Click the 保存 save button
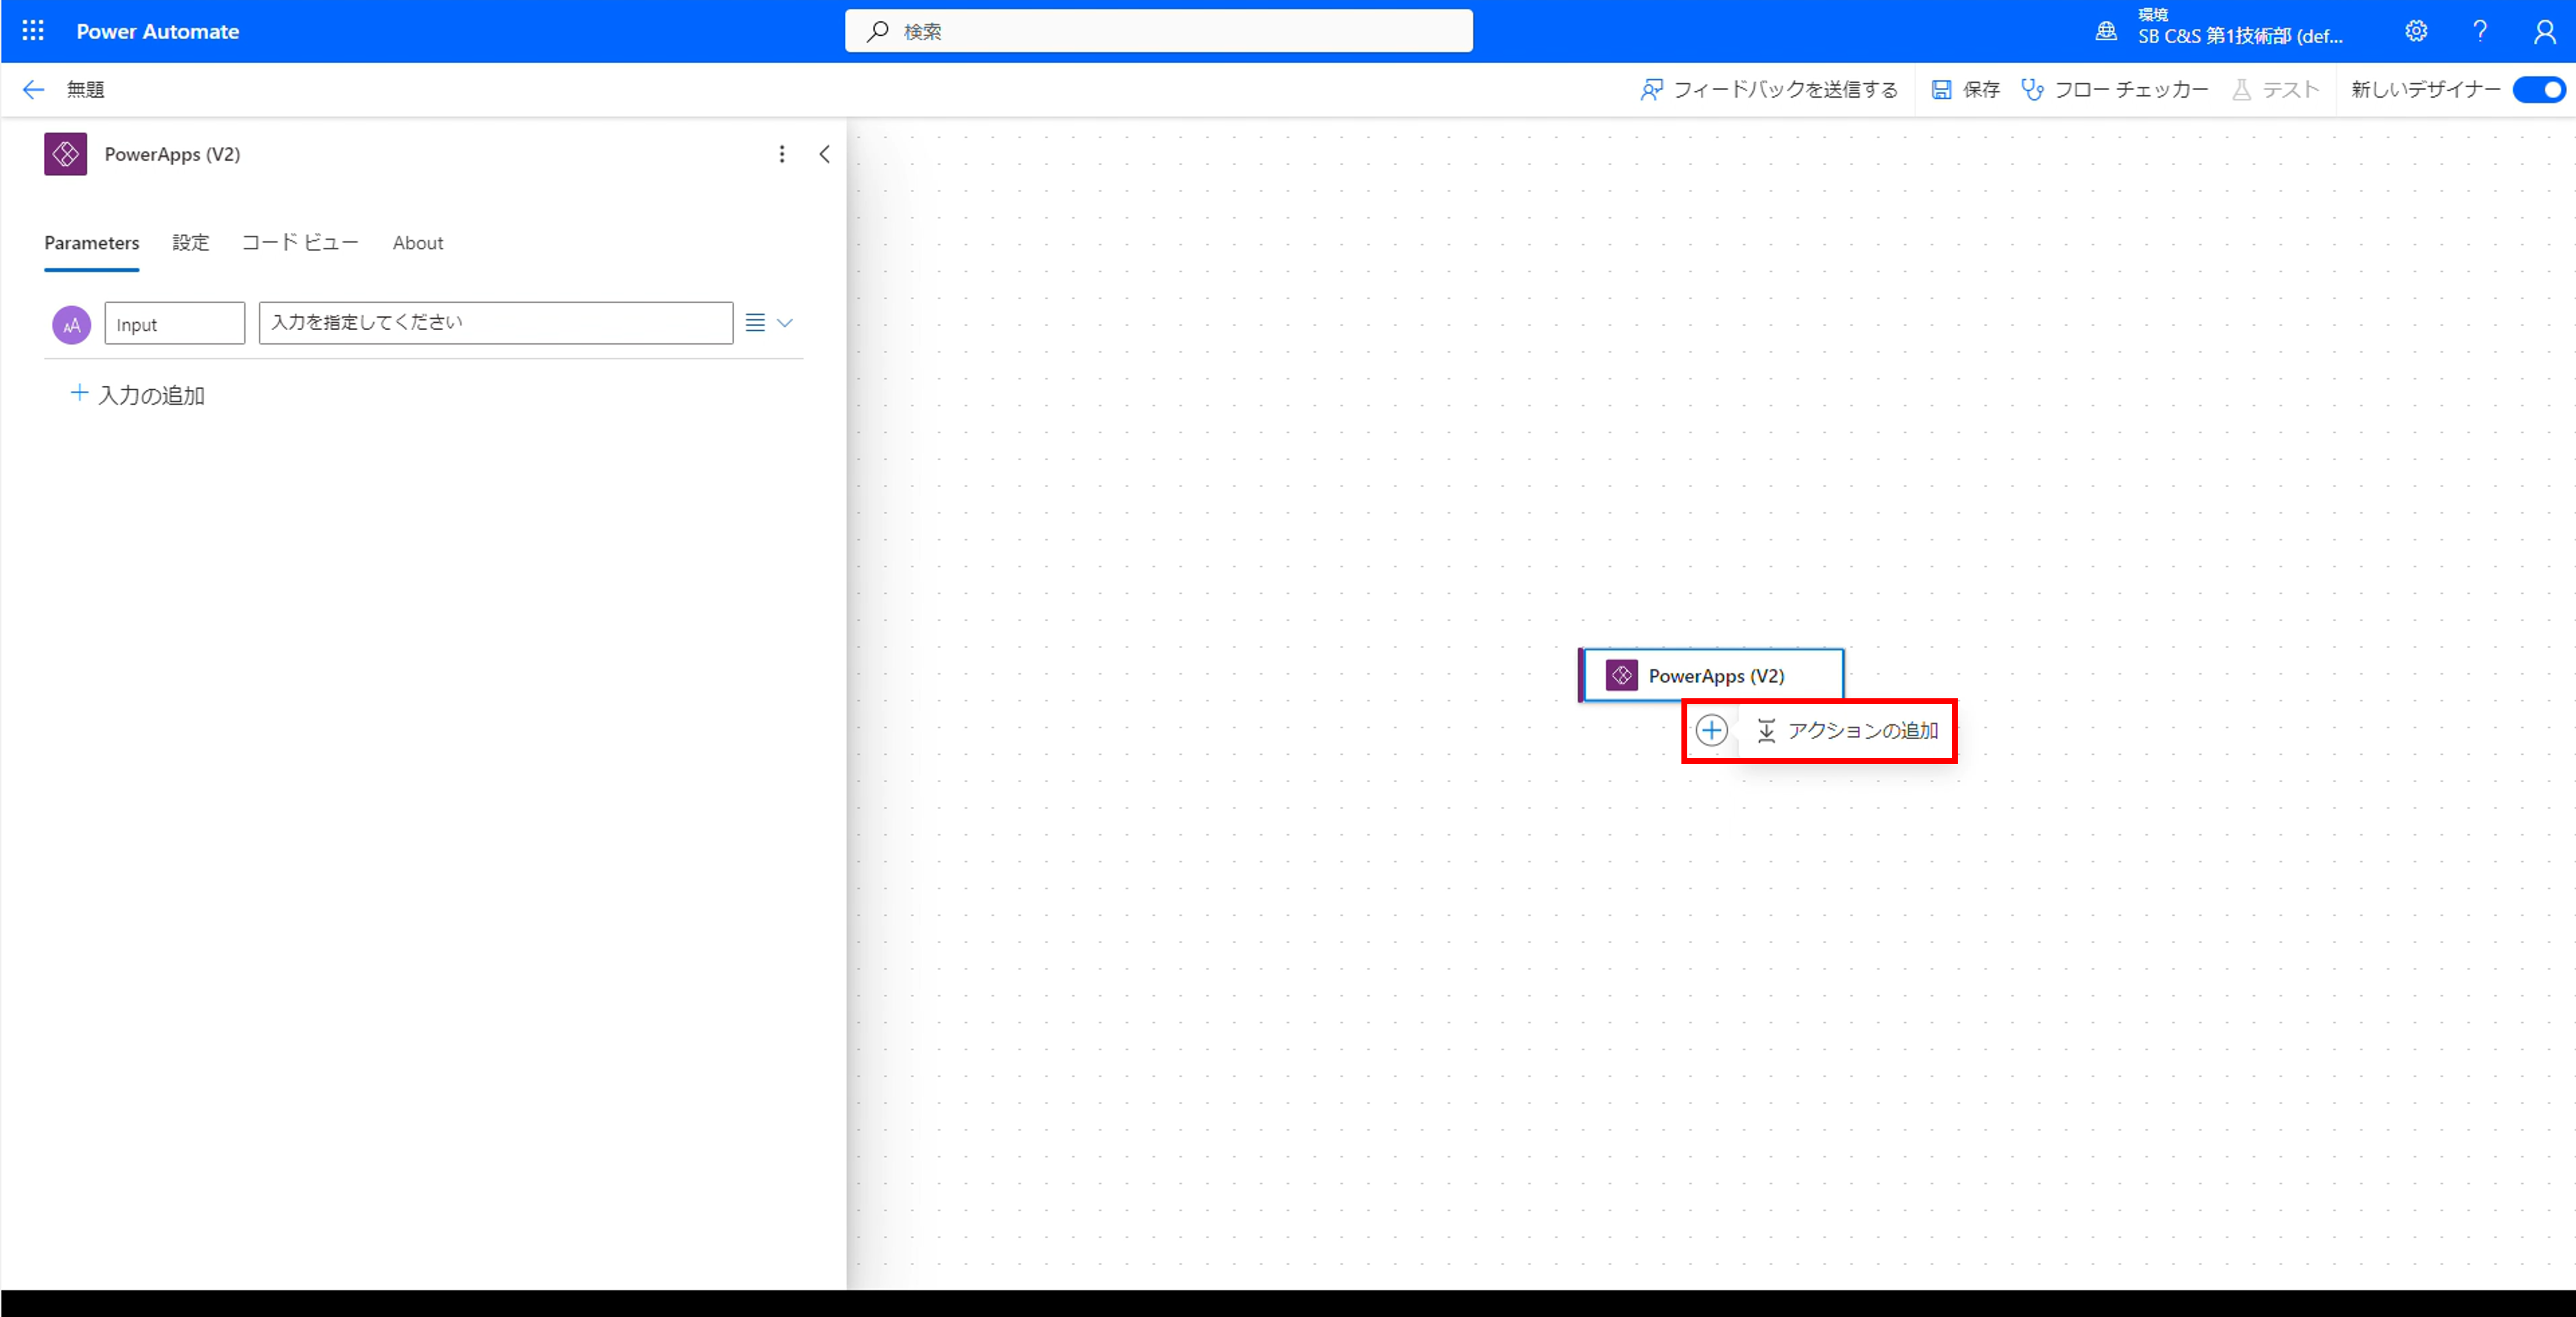2576x1317 pixels. pyautogui.click(x=1965, y=90)
